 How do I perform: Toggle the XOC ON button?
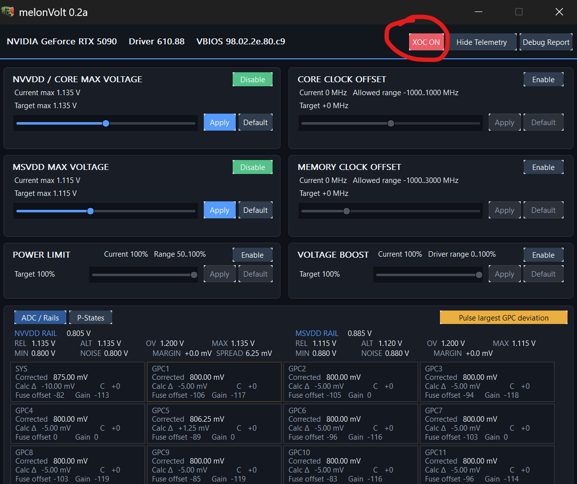(426, 42)
